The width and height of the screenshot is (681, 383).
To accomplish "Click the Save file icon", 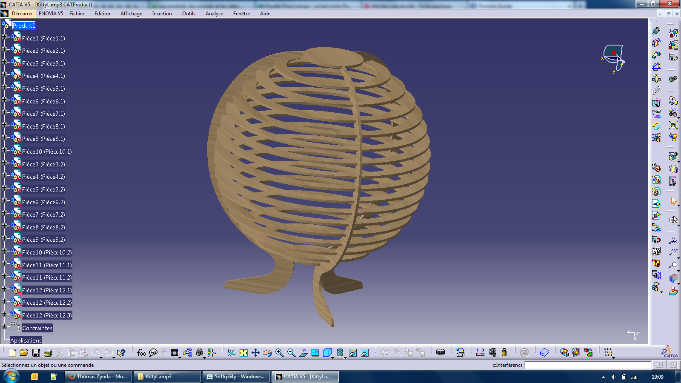I will point(36,353).
